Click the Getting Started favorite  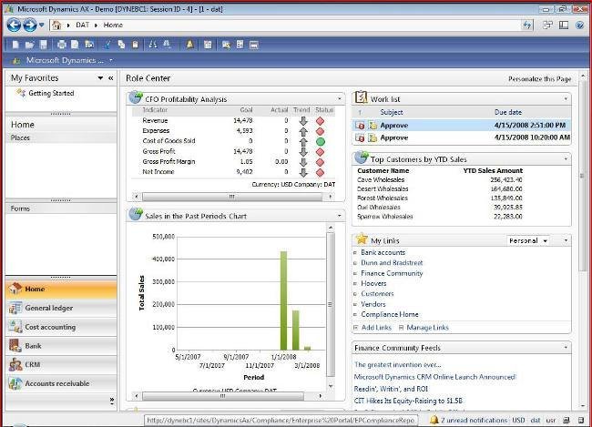tap(51, 93)
